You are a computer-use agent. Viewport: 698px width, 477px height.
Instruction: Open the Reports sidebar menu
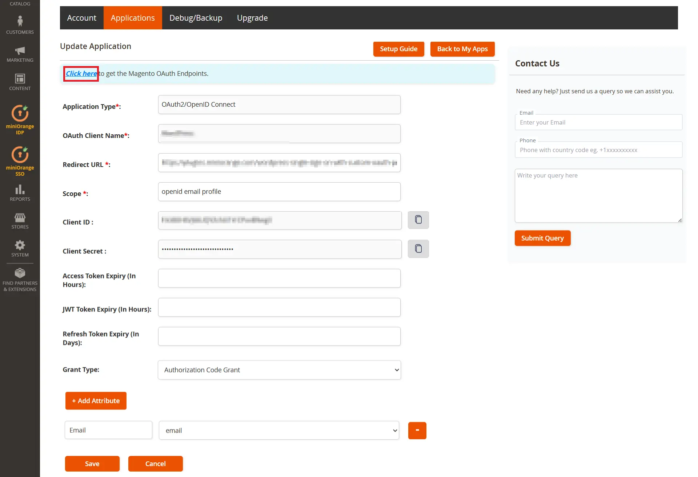pyautogui.click(x=20, y=193)
